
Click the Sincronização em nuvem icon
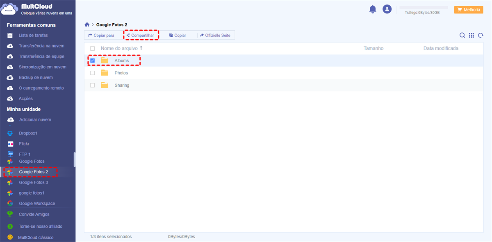(10, 67)
